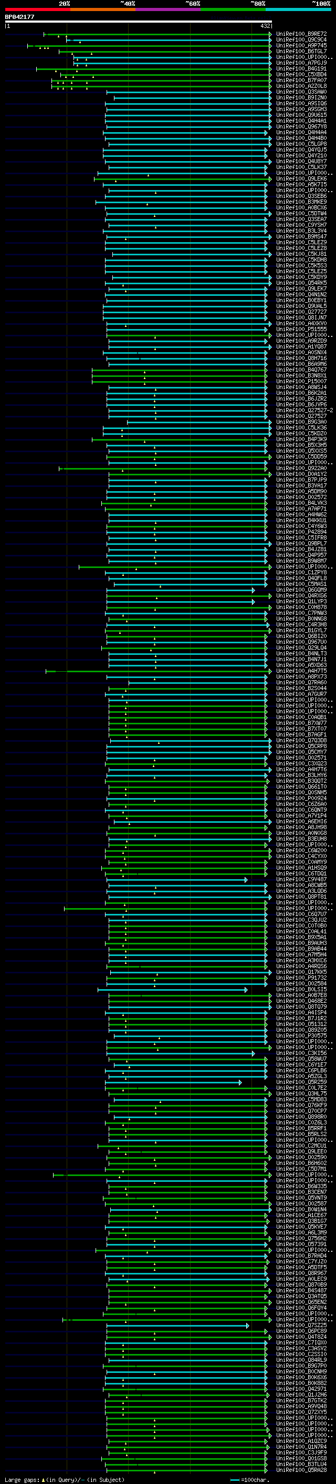Select the UniRef100_B3TLU4 entry
Screen dimensions: 336x1484
point(301,1464)
